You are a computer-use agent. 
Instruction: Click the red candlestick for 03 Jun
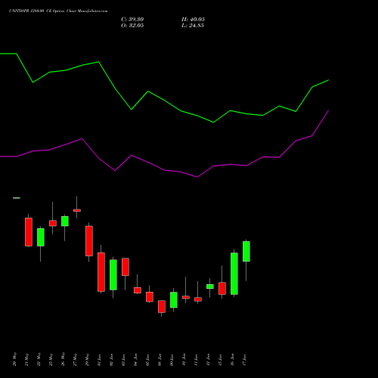click(x=125, y=267)
